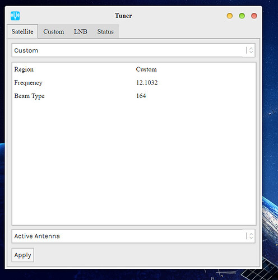Close the Tuner window with red button
This screenshot has height=280, width=278.
point(254,16)
